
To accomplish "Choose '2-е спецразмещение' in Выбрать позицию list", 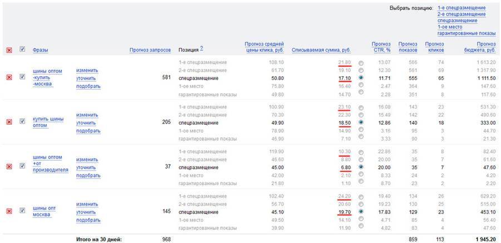I will [x=461, y=14].
